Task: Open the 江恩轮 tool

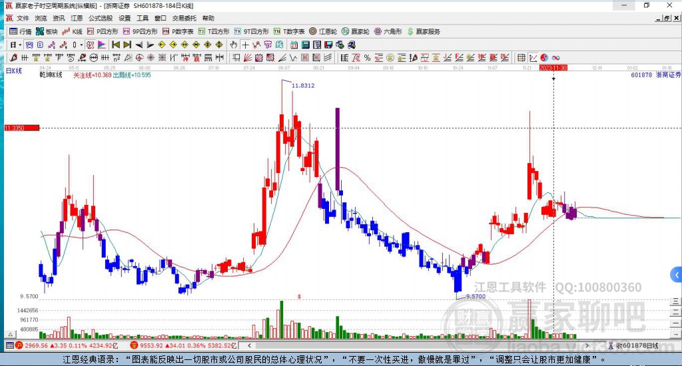Action: (323, 31)
